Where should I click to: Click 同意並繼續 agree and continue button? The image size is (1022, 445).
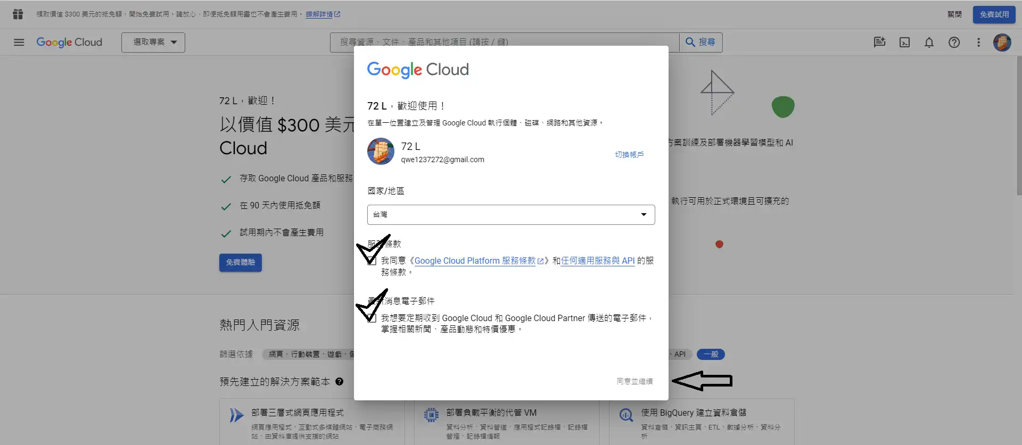[634, 381]
